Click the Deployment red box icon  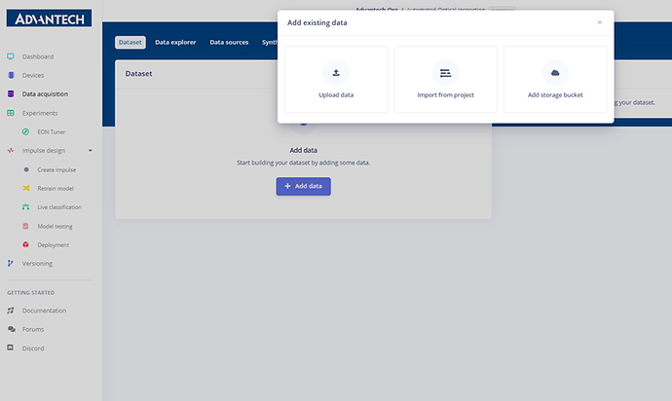[x=25, y=244]
